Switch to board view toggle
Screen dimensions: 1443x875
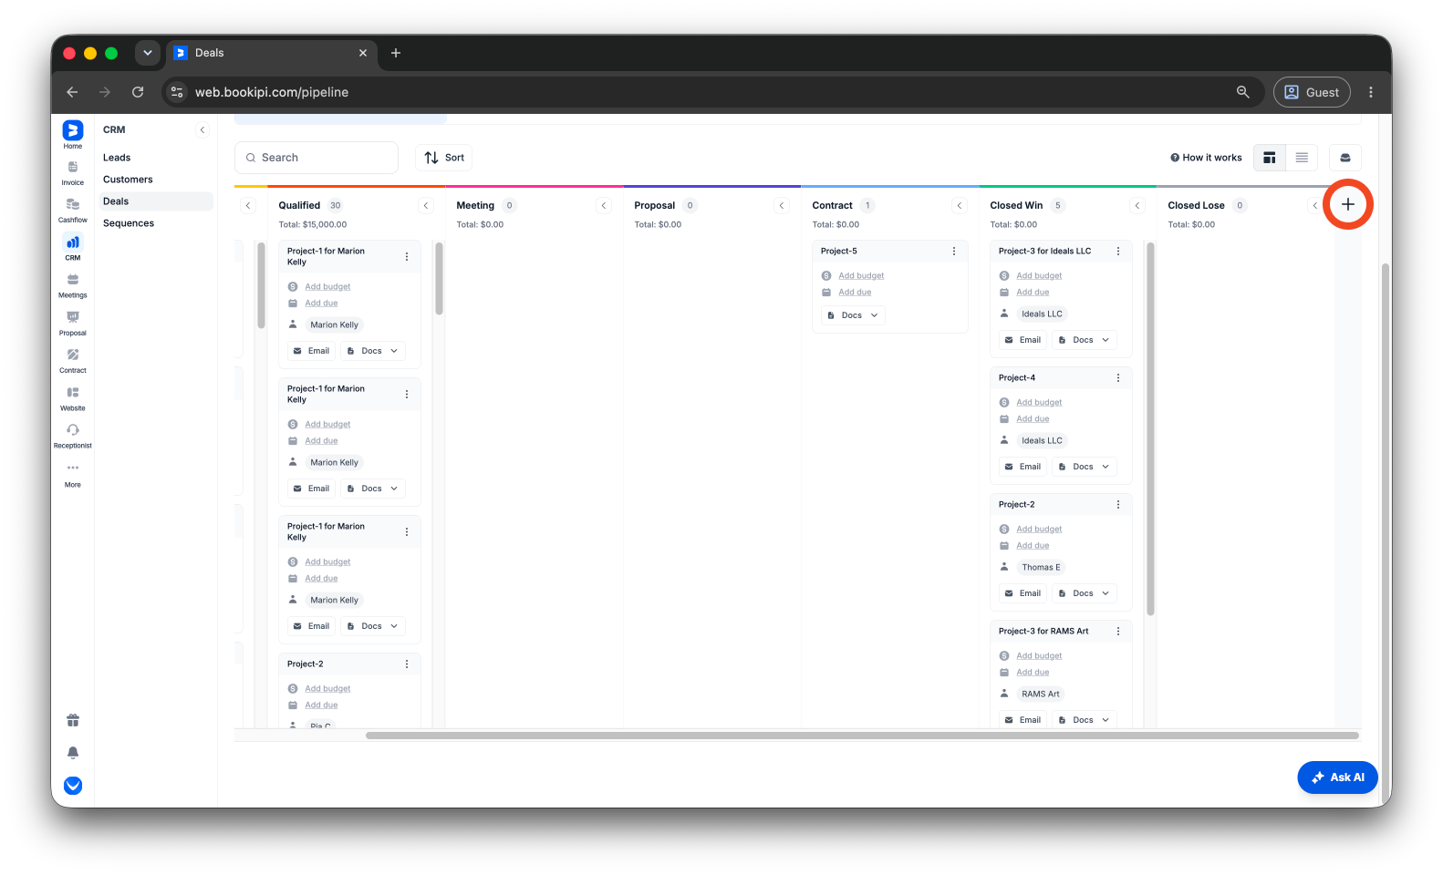[x=1269, y=158]
